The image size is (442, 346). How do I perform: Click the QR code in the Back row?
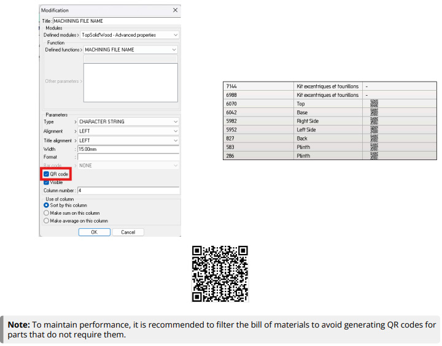(x=374, y=139)
